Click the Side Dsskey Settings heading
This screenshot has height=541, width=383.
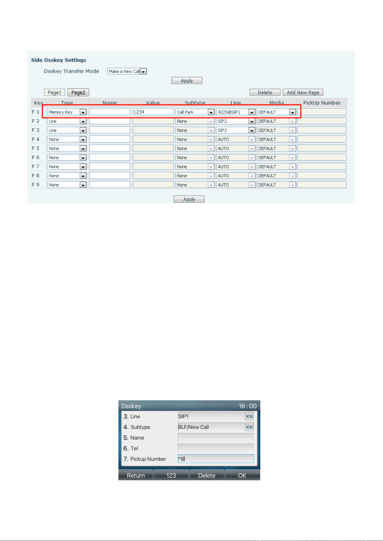(58, 60)
